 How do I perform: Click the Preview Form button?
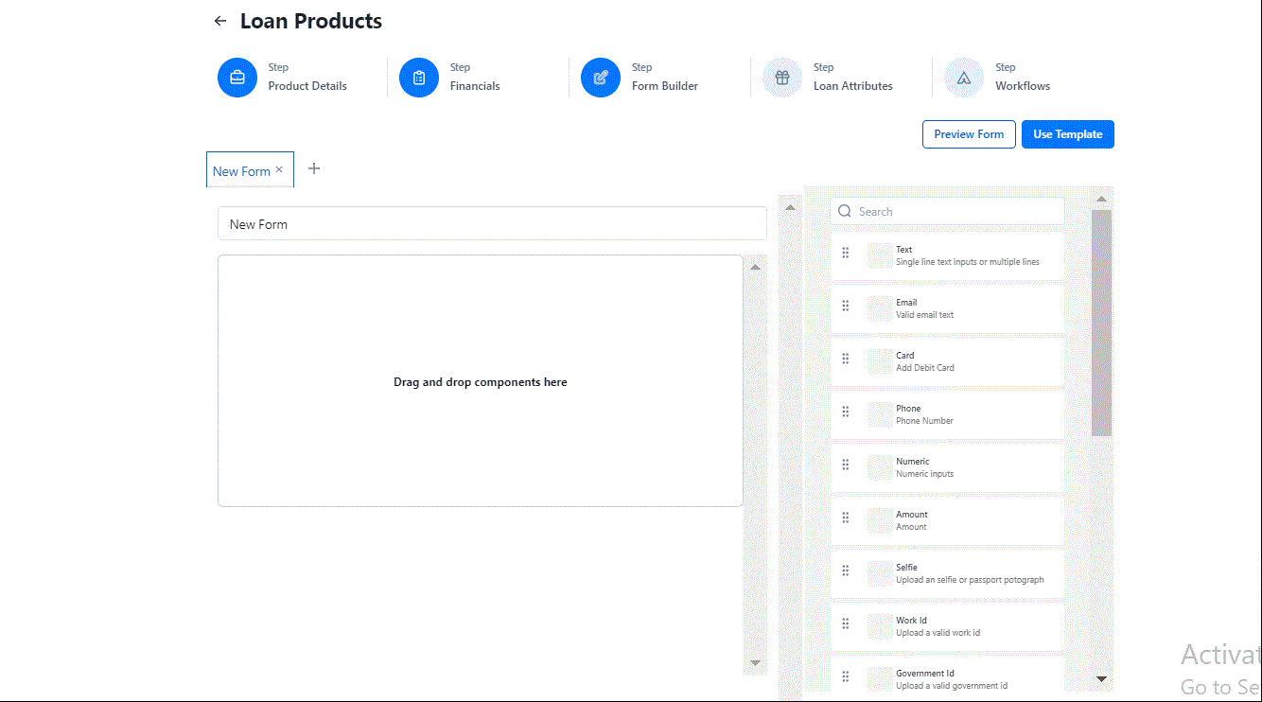969,134
